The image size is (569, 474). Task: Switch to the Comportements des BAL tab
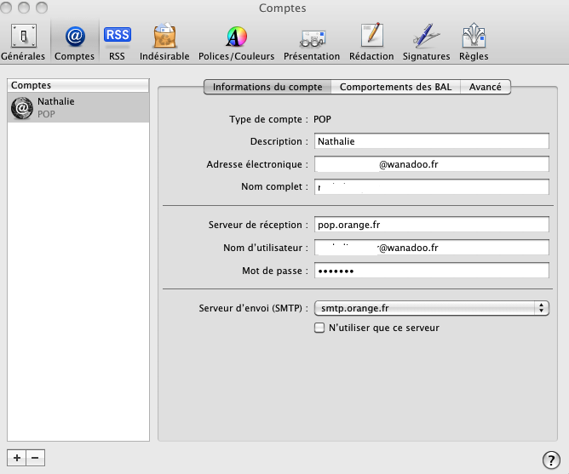pos(397,87)
